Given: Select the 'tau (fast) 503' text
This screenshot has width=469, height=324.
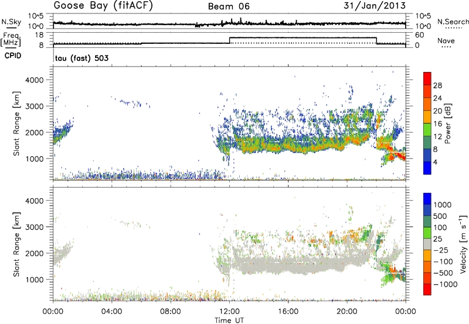Looking at the screenshot, I should (81, 58).
